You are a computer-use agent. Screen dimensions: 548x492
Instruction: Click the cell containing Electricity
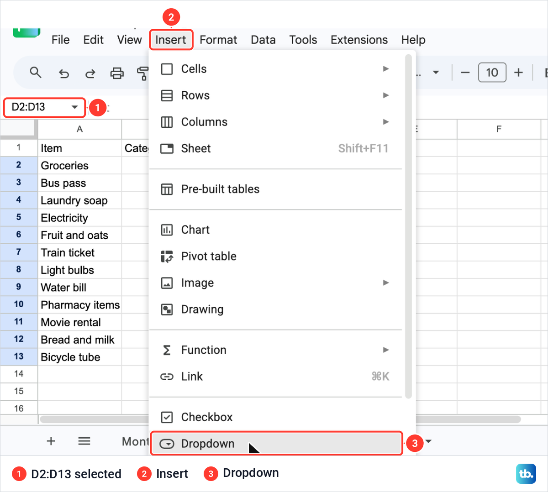(x=79, y=217)
